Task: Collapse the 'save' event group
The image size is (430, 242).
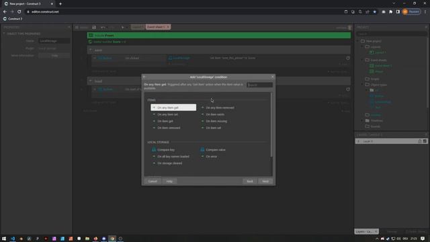Action: [91, 50]
